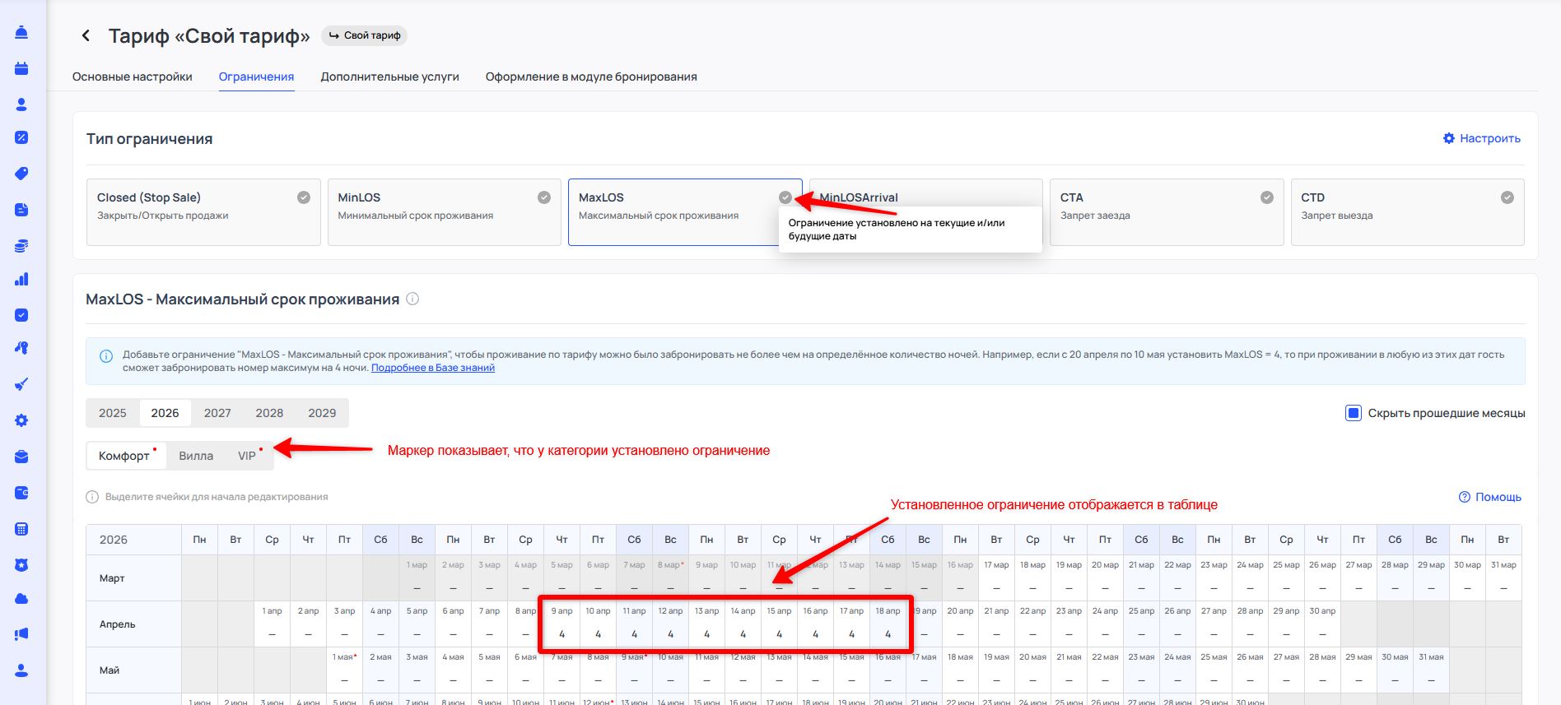This screenshot has height=705, width=1561.
Task: Toggle the 'Скрыть прошедшие месяцы' checkbox
Action: (x=1353, y=413)
